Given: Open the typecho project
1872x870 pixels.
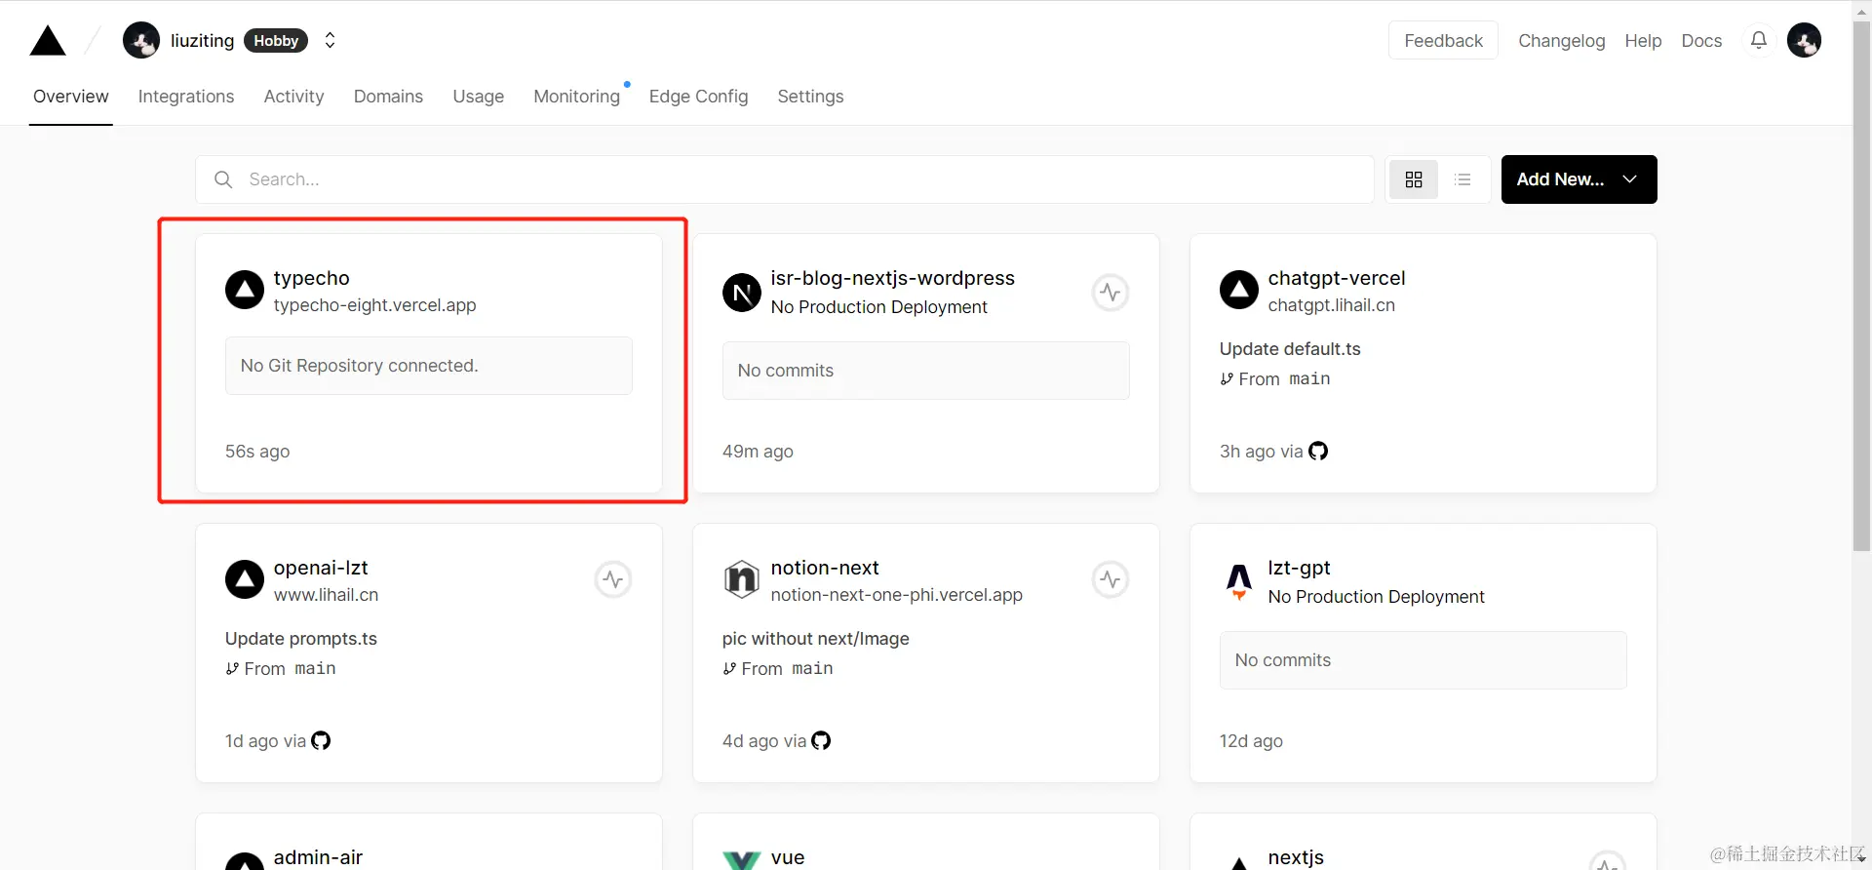Looking at the screenshot, I should (311, 278).
